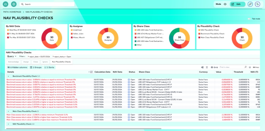Click the sort icon in Details column
This screenshot has width=265, height=131.
pos(91,72)
